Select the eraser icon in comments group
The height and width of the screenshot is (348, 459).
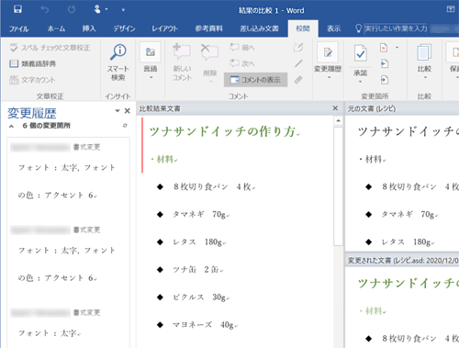tap(298, 80)
